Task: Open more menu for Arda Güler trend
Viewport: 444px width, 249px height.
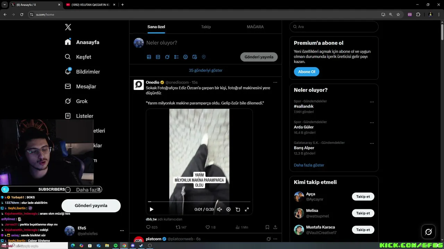Action: [x=372, y=123]
